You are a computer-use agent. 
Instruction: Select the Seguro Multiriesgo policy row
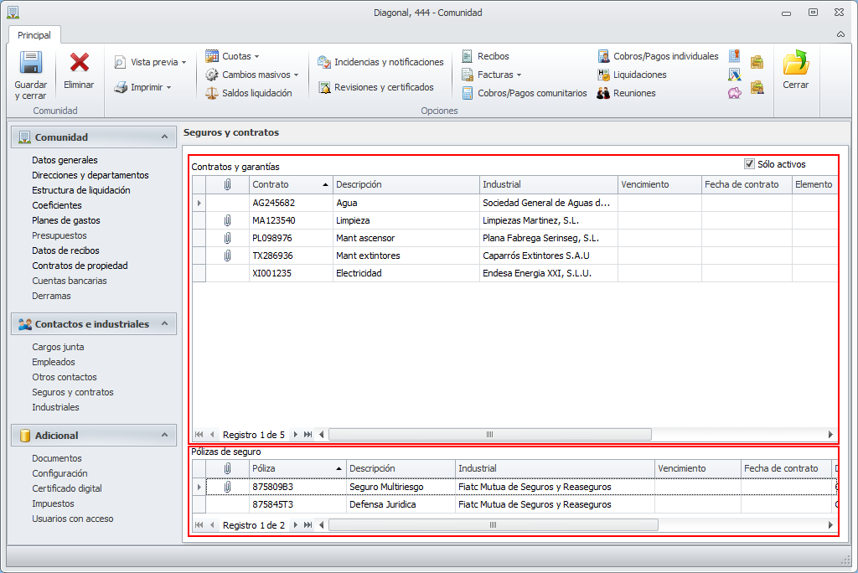[x=386, y=487]
